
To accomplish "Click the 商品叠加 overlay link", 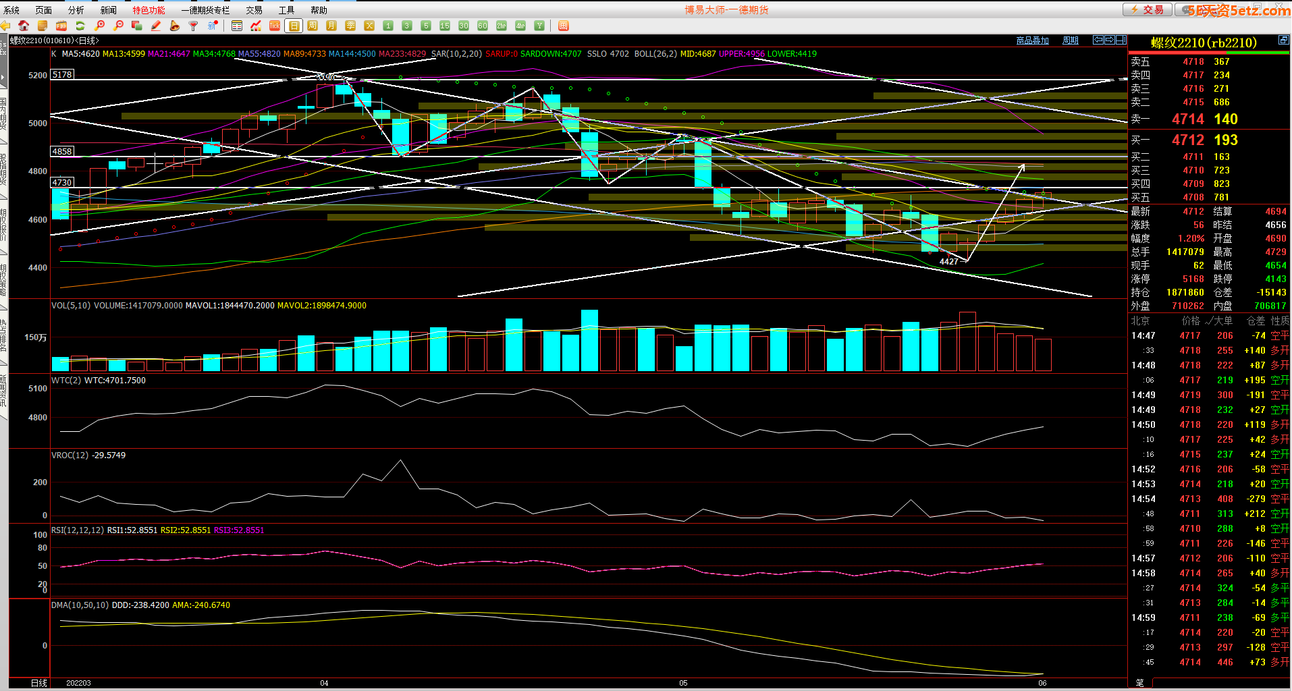I will click(x=1033, y=40).
